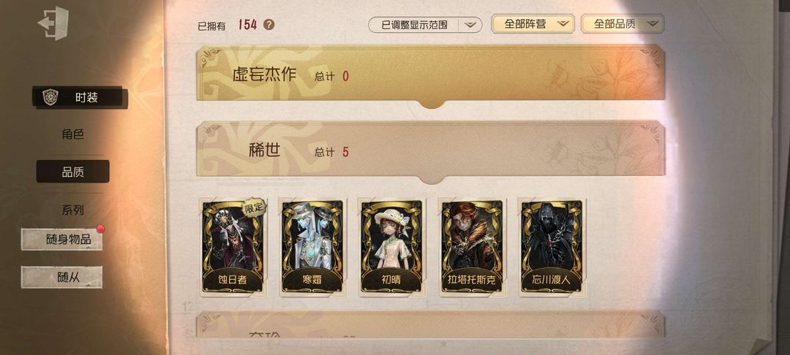Select the 寒霜 costume card
The image size is (790, 355).
[312, 246]
